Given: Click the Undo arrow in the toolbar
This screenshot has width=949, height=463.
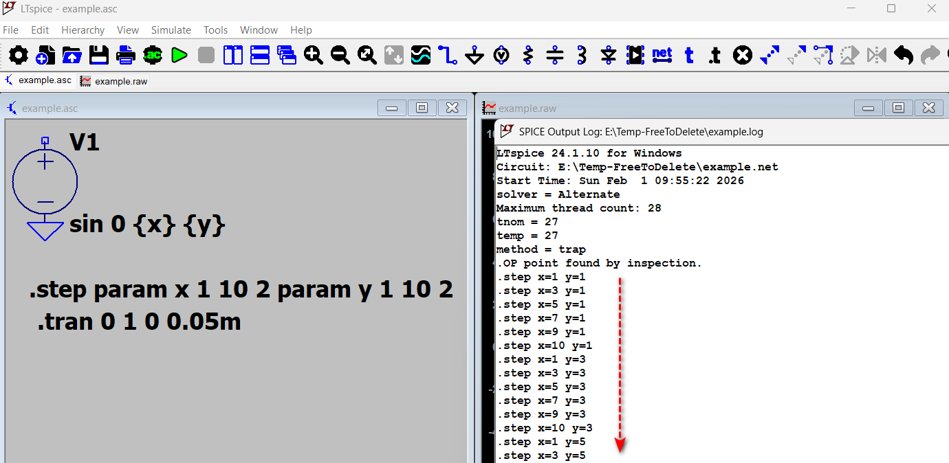Looking at the screenshot, I should (904, 56).
